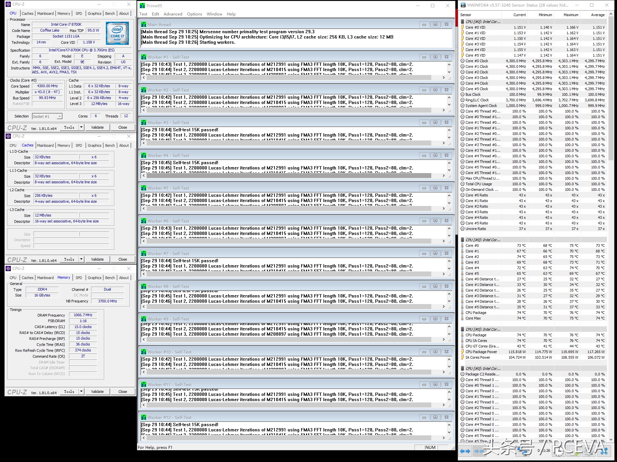Viewport: 617px width, 462px height.
Task: Click the expand-columns arrows icon in HWiNFO toolbar
Action: [464, 452]
